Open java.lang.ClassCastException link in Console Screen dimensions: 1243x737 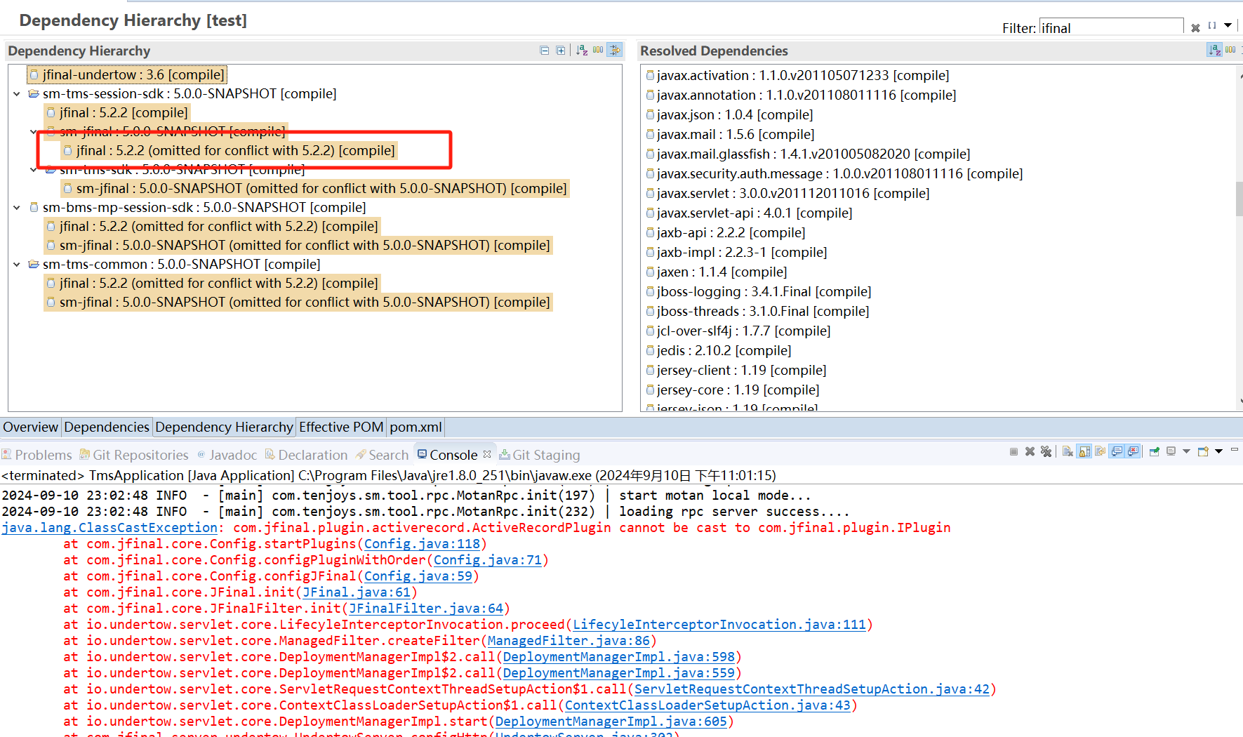click(109, 528)
